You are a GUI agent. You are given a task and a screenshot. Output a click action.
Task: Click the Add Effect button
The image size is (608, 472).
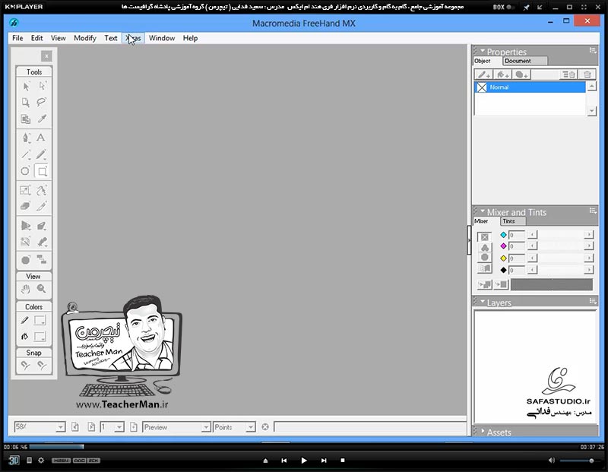point(522,74)
